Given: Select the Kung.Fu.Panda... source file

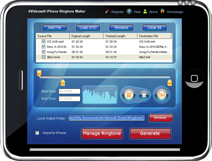Looking at the screenshot, I should pyautogui.click(x=58, y=52).
